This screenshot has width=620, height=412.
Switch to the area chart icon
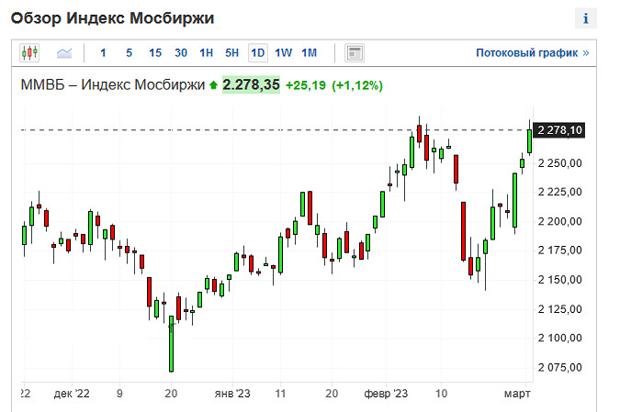coord(64,53)
